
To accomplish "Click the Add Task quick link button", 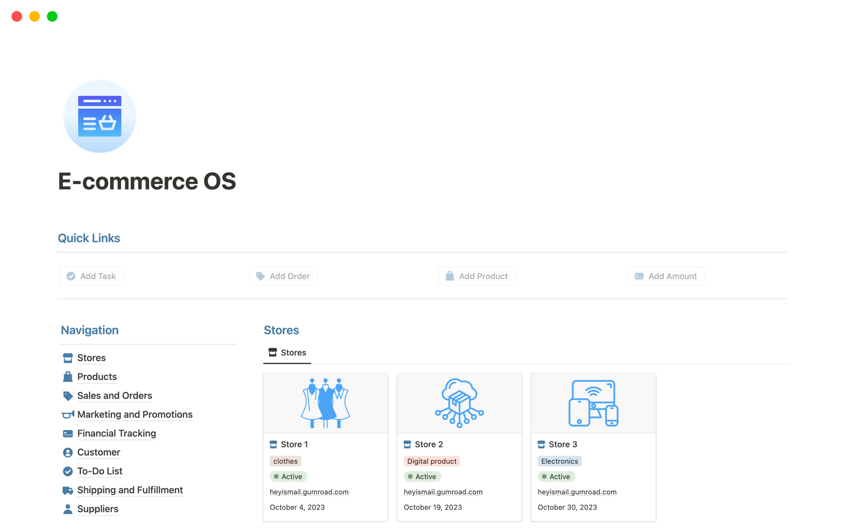I will click(x=92, y=276).
